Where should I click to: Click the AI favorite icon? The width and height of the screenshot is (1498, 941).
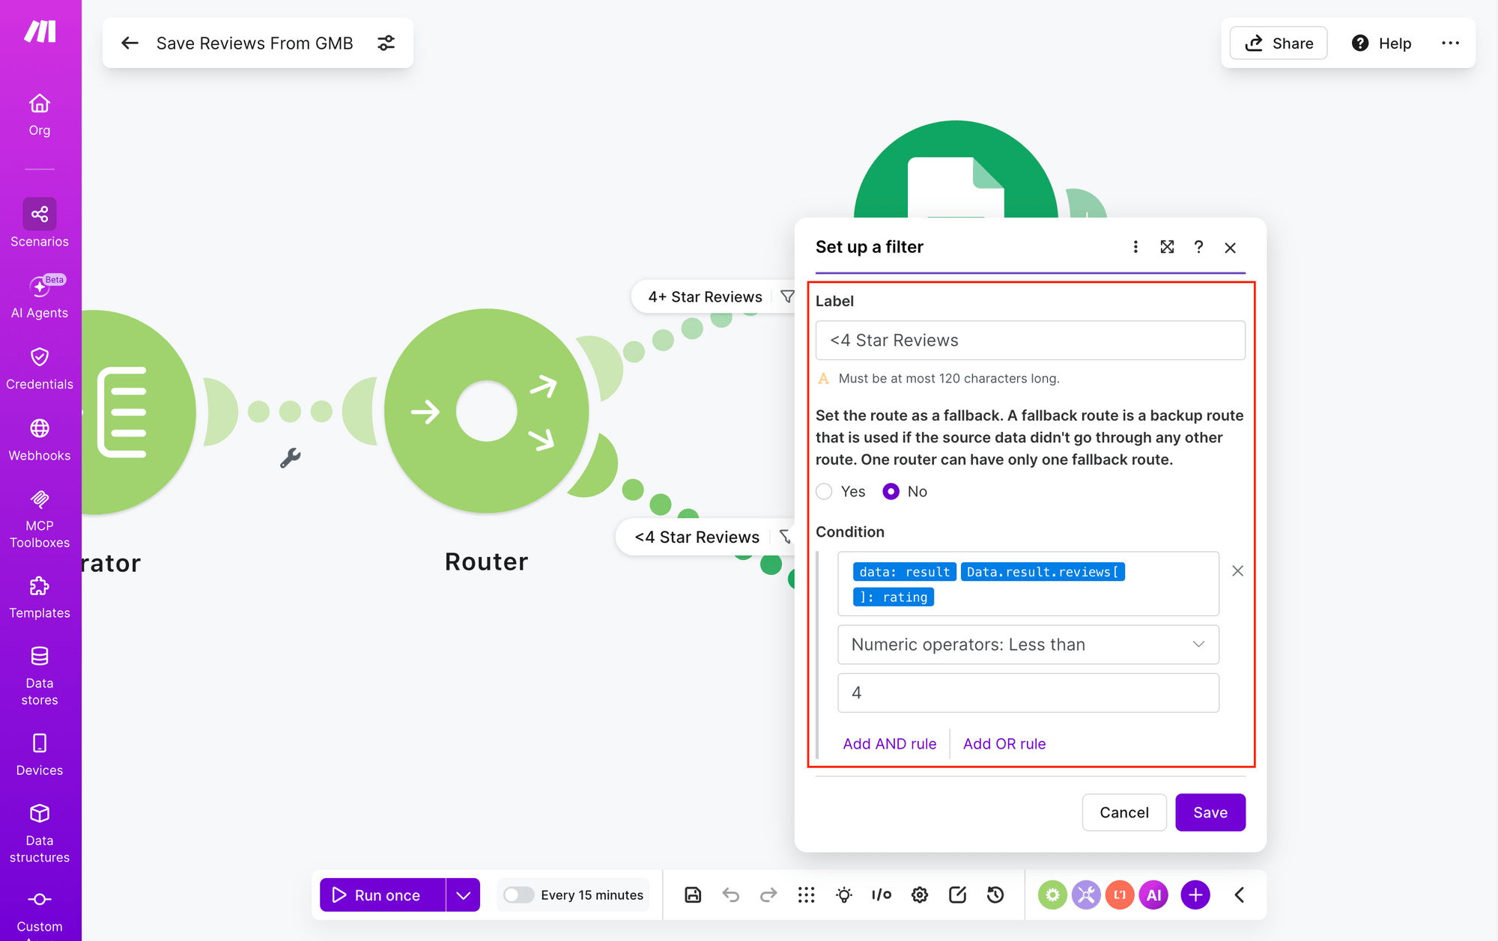point(1154,895)
